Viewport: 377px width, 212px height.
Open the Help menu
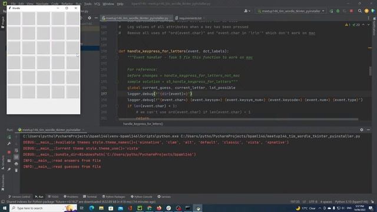tap(120, 4)
